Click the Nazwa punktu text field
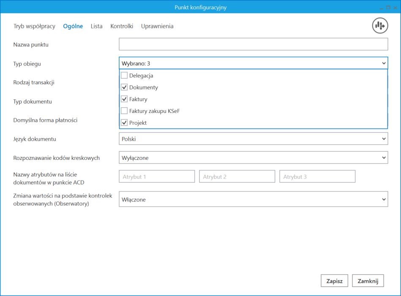The width and height of the screenshot is (401, 296). coord(253,44)
